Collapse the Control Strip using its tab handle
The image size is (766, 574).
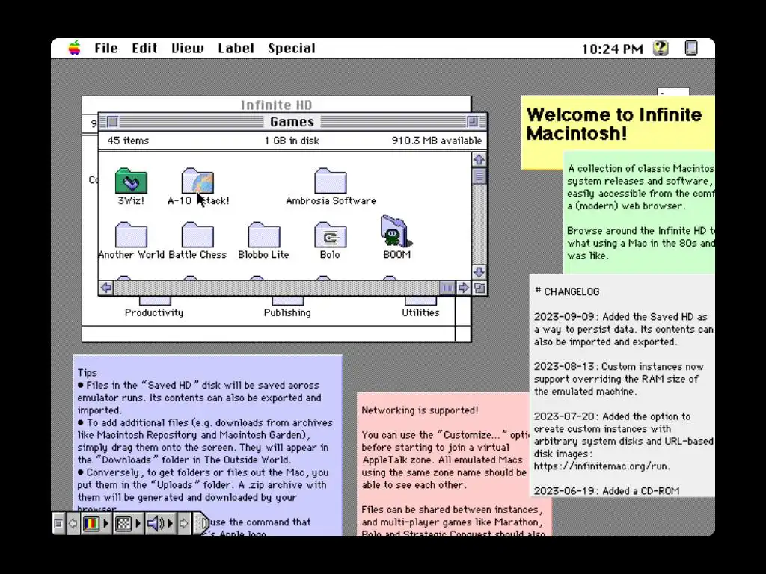point(201,524)
